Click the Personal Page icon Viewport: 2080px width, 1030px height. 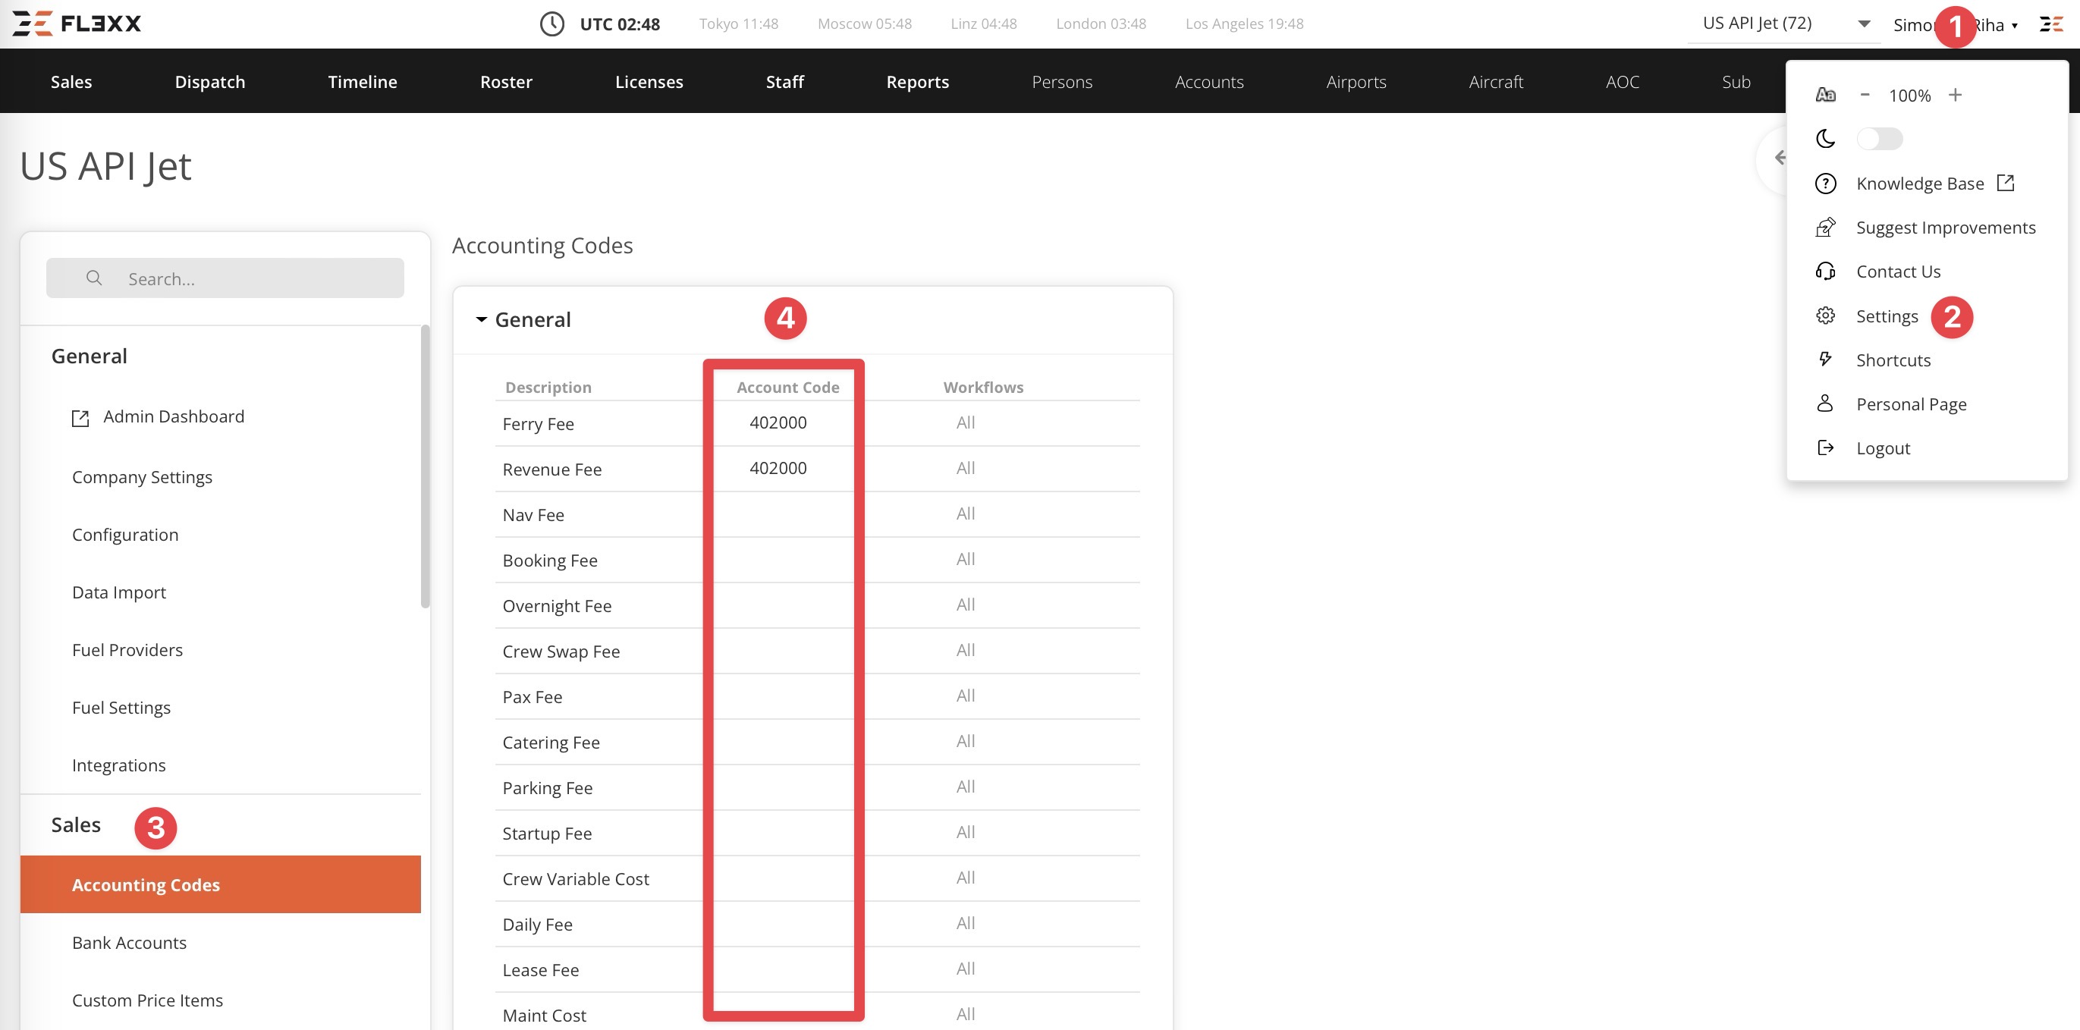[1828, 403]
